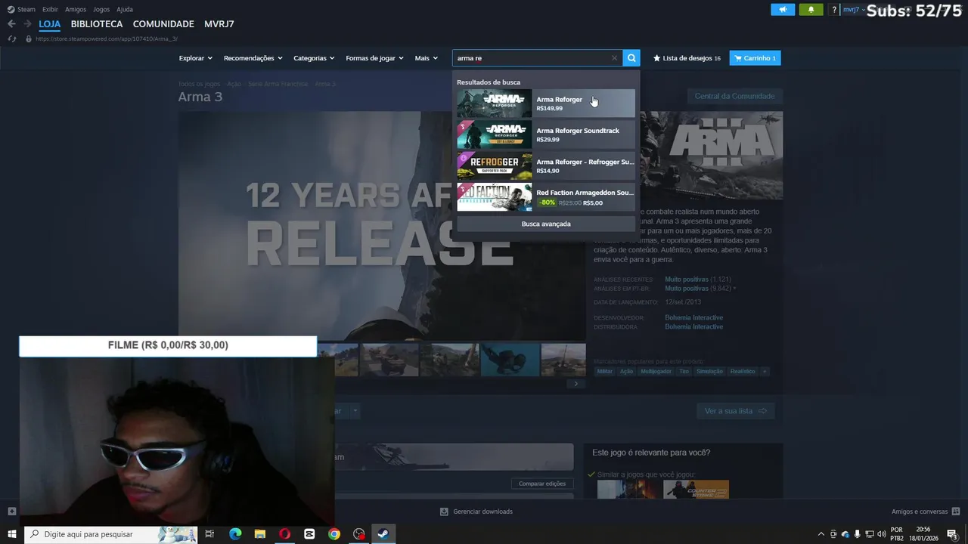Select Red Faction Armageddon Soundtrack result

546,197
